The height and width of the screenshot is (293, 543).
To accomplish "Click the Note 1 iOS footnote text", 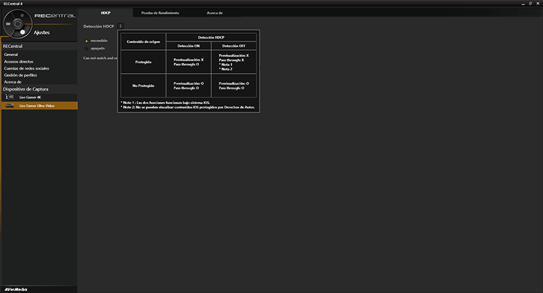I will (x=165, y=102).
